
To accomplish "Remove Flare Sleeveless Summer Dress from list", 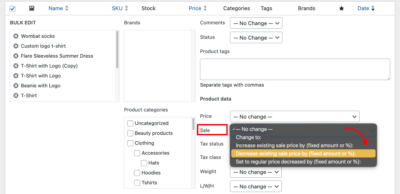I will [x=16, y=56].
